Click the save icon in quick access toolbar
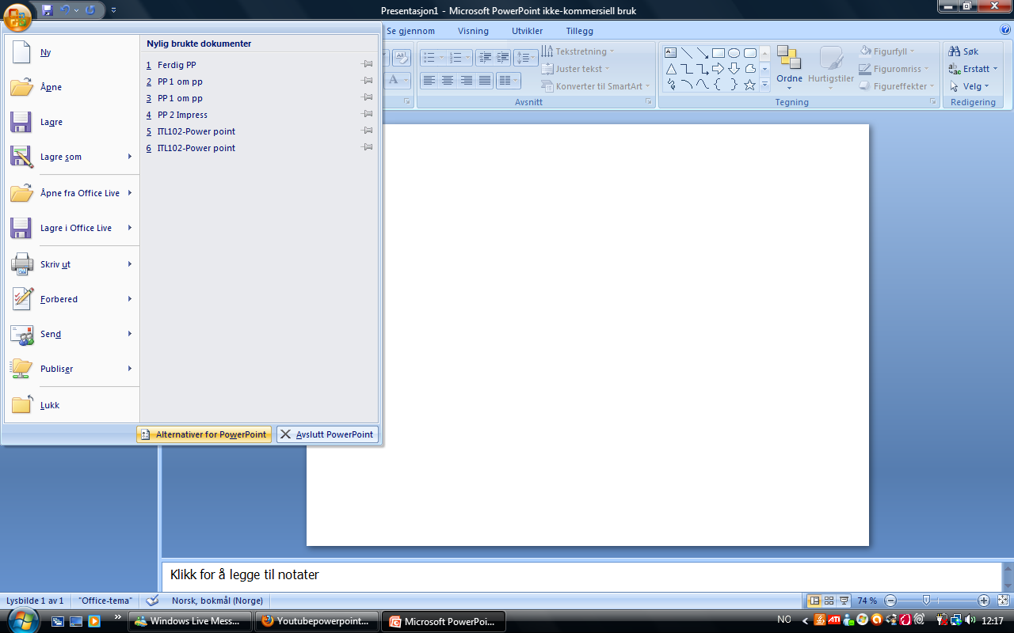The height and width of the screenshot is (633, 1014). tap(48, 10)
